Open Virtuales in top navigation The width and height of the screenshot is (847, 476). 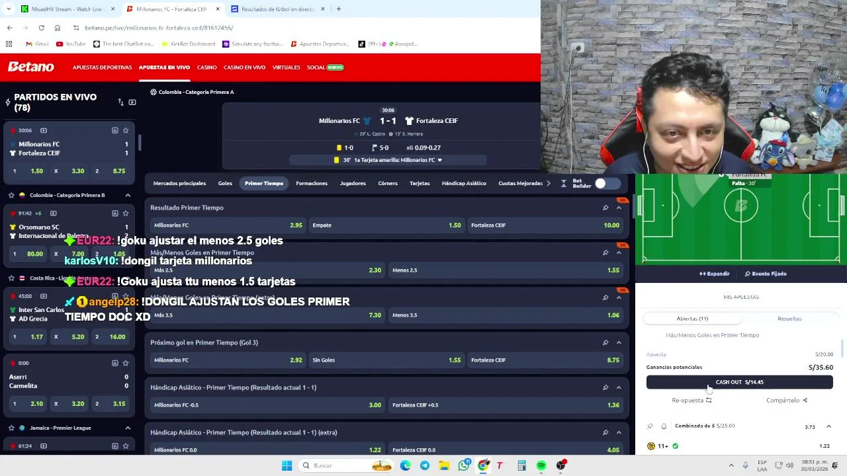point(287,67)
